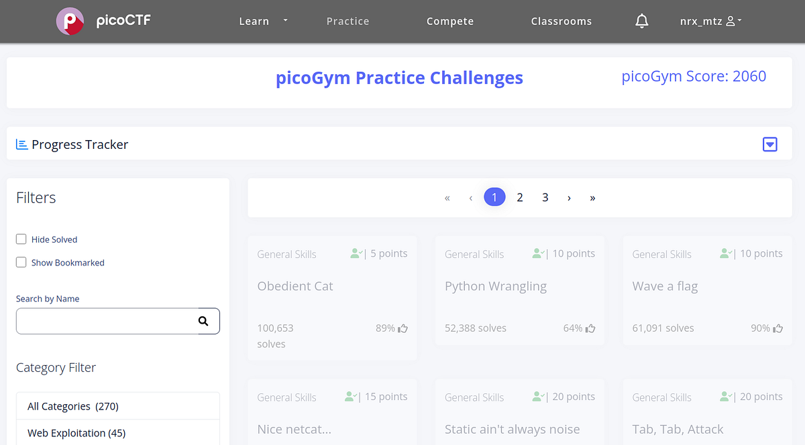
Task: Open the Compete section
Action: point(449,21)
